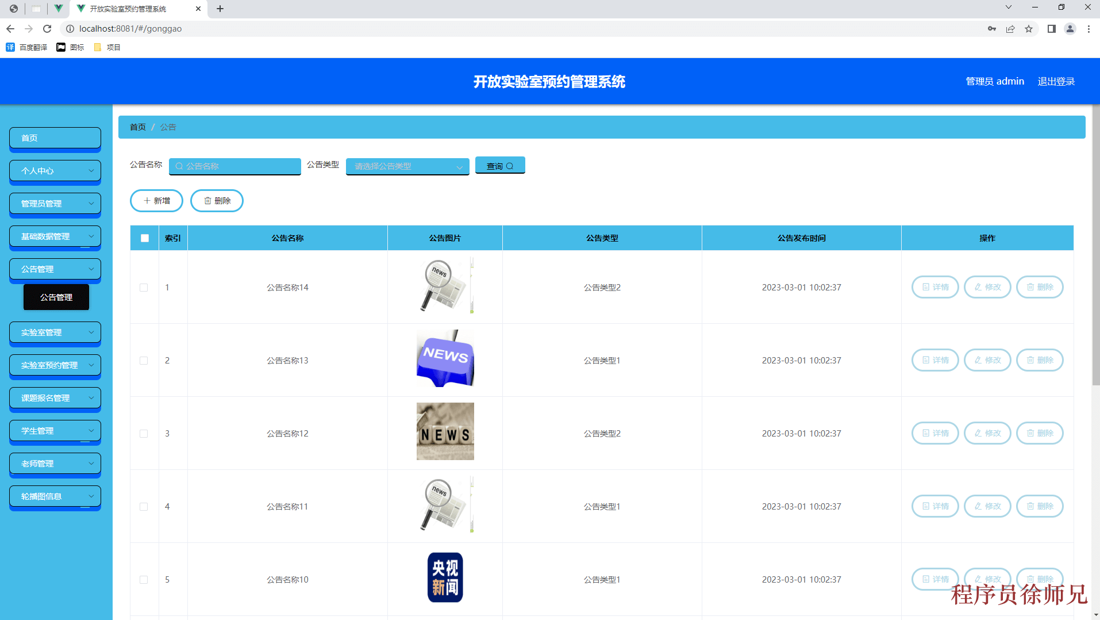Screen dimensions: 1100x620
Task: Open the password key icon in address bar
Action: coord(992,29)
